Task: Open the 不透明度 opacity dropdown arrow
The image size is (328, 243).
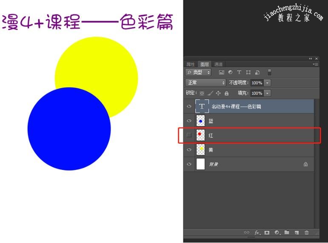Action: click(267, 83)
